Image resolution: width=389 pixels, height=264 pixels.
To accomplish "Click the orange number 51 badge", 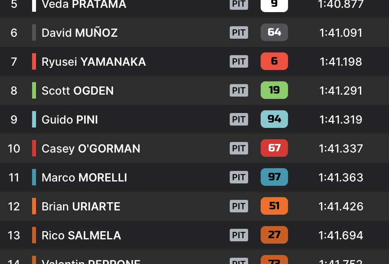I will click(274, 206).
